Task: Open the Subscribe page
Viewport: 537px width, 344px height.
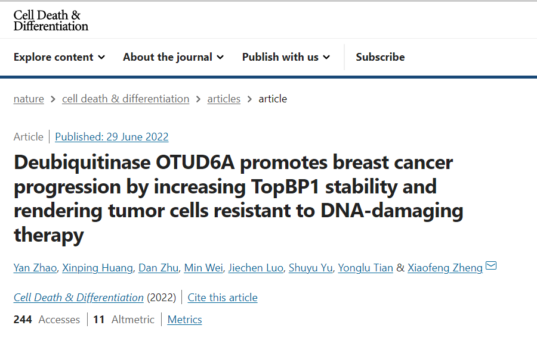Action: [x=380, y=57]
